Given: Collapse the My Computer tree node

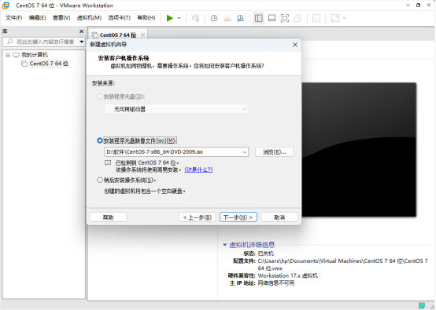Looking at the screenshot, I should [8, 55].
